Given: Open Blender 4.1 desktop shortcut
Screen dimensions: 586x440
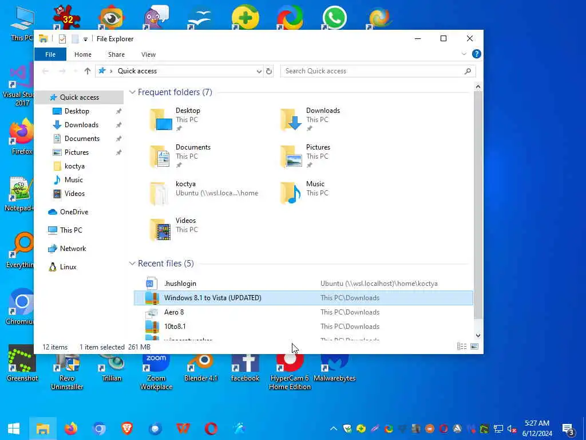Looking at the screenshot, I should (201, 368).
